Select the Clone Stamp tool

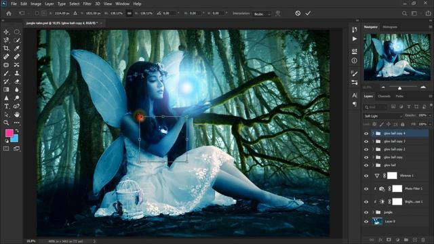pyautogui.click(x=16, y=73)
